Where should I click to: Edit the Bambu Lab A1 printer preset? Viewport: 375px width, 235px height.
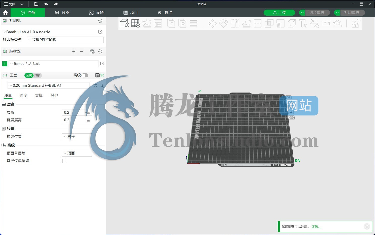(100, 32)
